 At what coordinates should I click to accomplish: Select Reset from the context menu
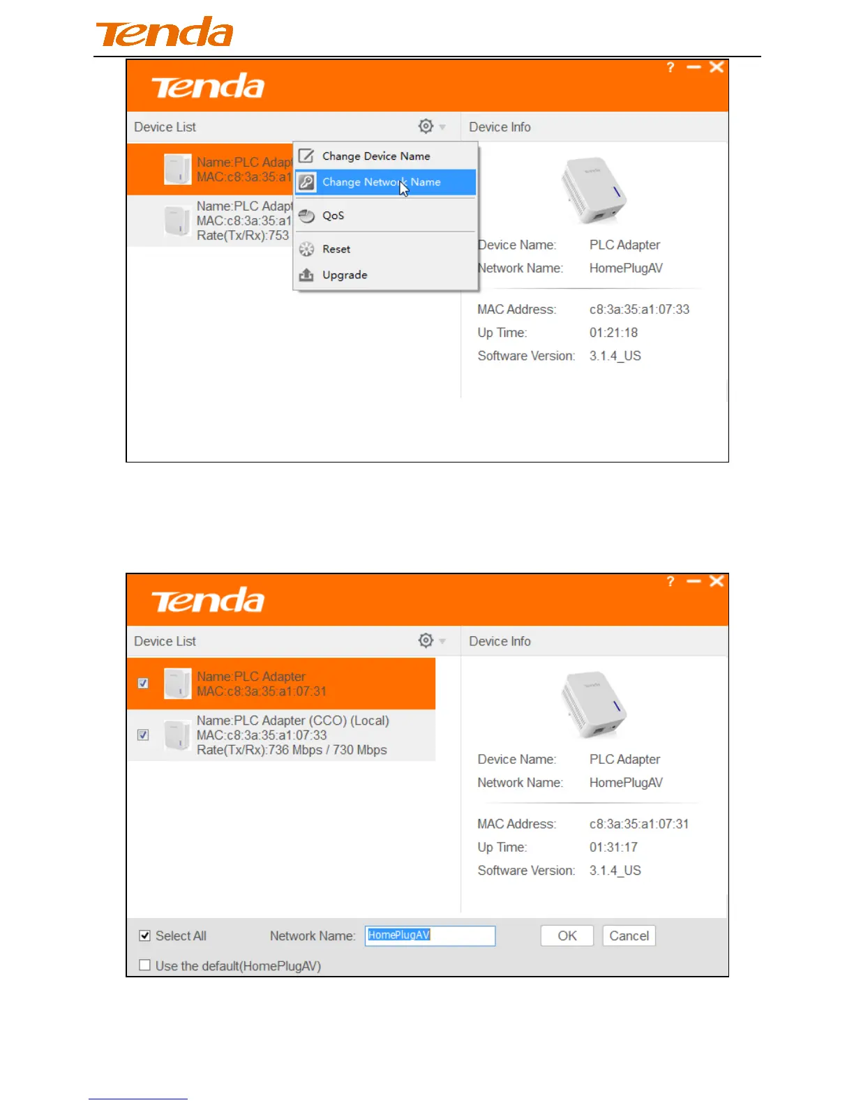[385, 249]
